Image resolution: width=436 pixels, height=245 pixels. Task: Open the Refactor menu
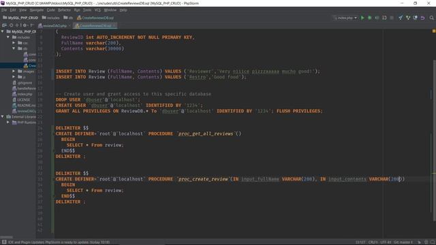[64, 10]
